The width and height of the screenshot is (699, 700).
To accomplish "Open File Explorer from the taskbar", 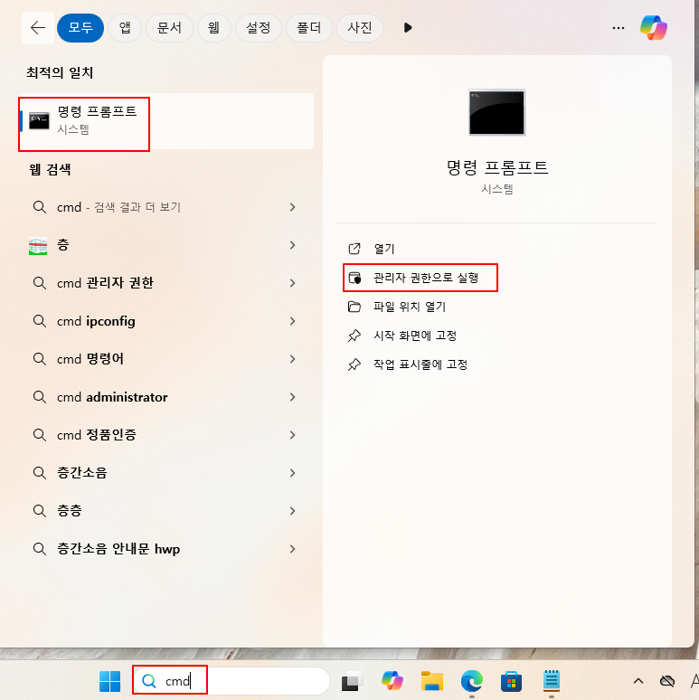I will tap(432, 681).
